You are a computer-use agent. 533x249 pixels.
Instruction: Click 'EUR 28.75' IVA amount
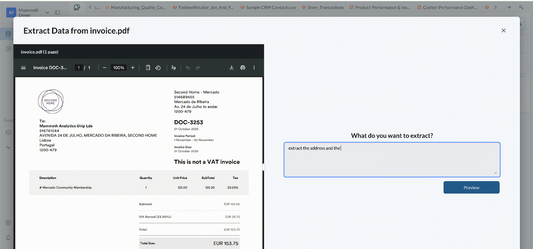coord(233,217)
